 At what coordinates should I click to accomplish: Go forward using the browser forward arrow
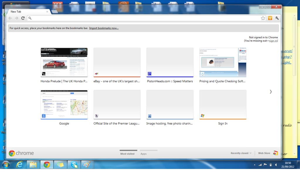[16, 18]
